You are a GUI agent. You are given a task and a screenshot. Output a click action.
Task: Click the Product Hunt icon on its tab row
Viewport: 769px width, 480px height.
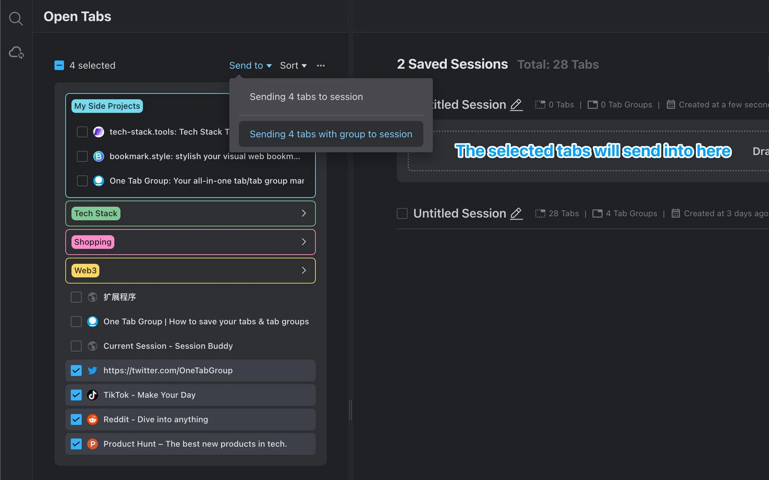pyautogui.click(x=92, y=444)
